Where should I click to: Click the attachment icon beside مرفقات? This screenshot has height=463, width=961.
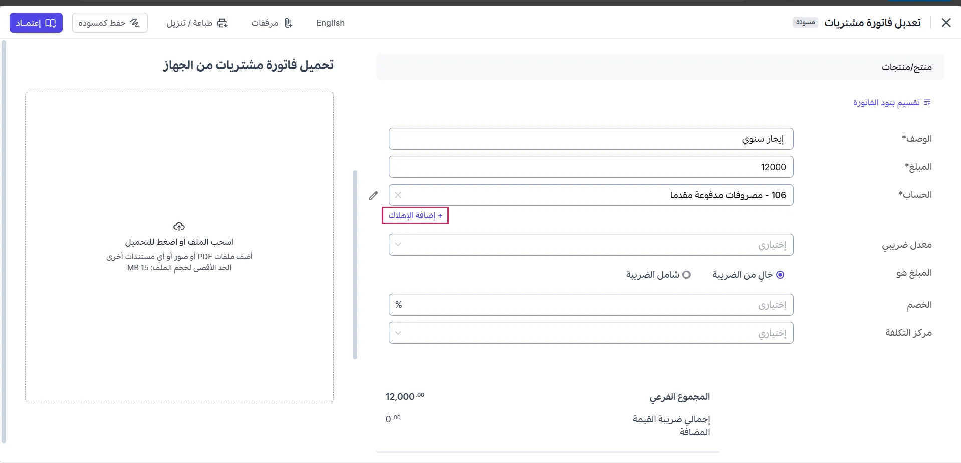point(288,23)
